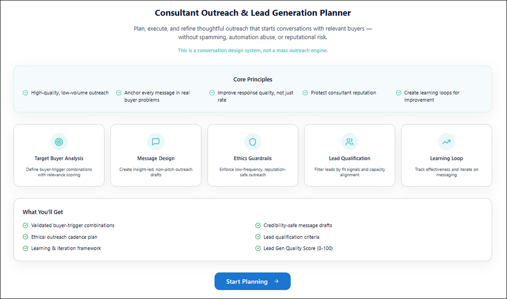This screenshot has width=507, height=299.
Task: Click description 'Track effectiveness and iterate on messaging'
Action: click(446, 172)
